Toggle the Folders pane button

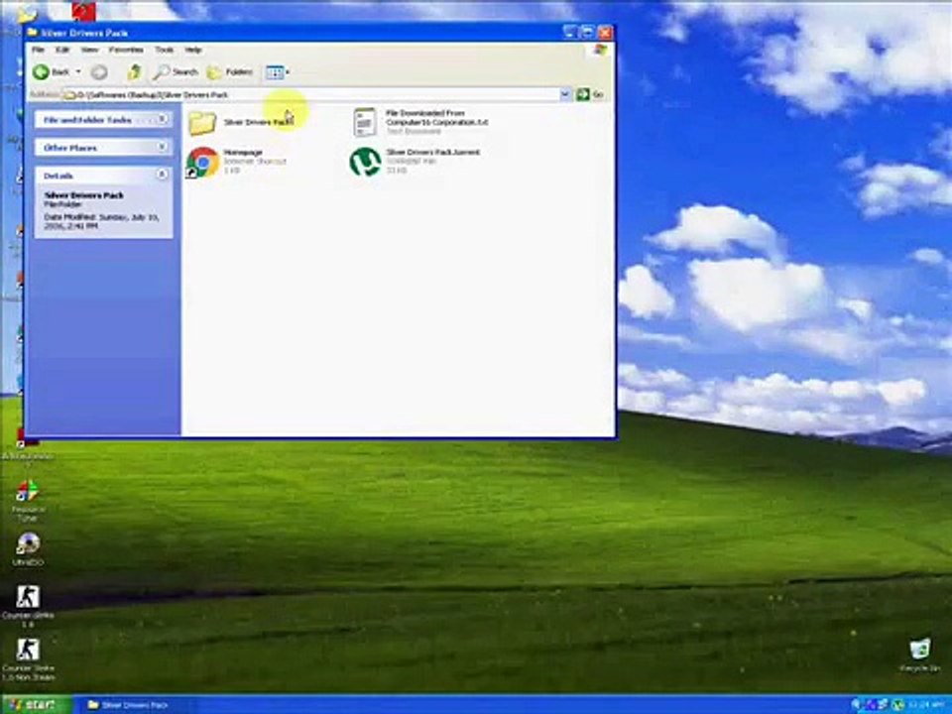point(230,72)
